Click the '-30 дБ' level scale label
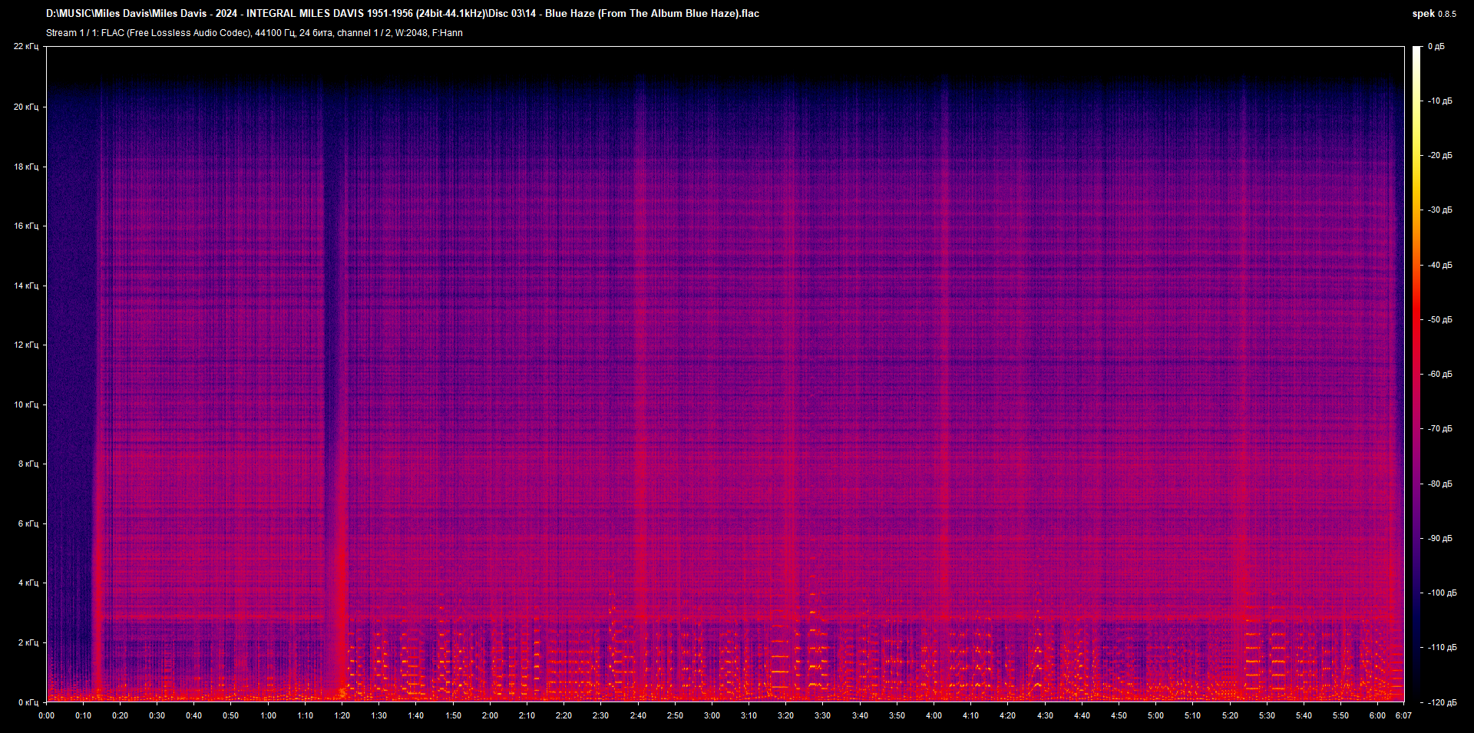 pos(1439,210)
